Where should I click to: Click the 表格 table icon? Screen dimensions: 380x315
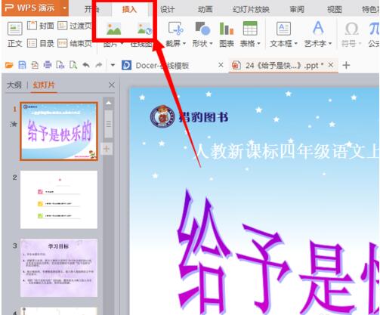[250, 28]
